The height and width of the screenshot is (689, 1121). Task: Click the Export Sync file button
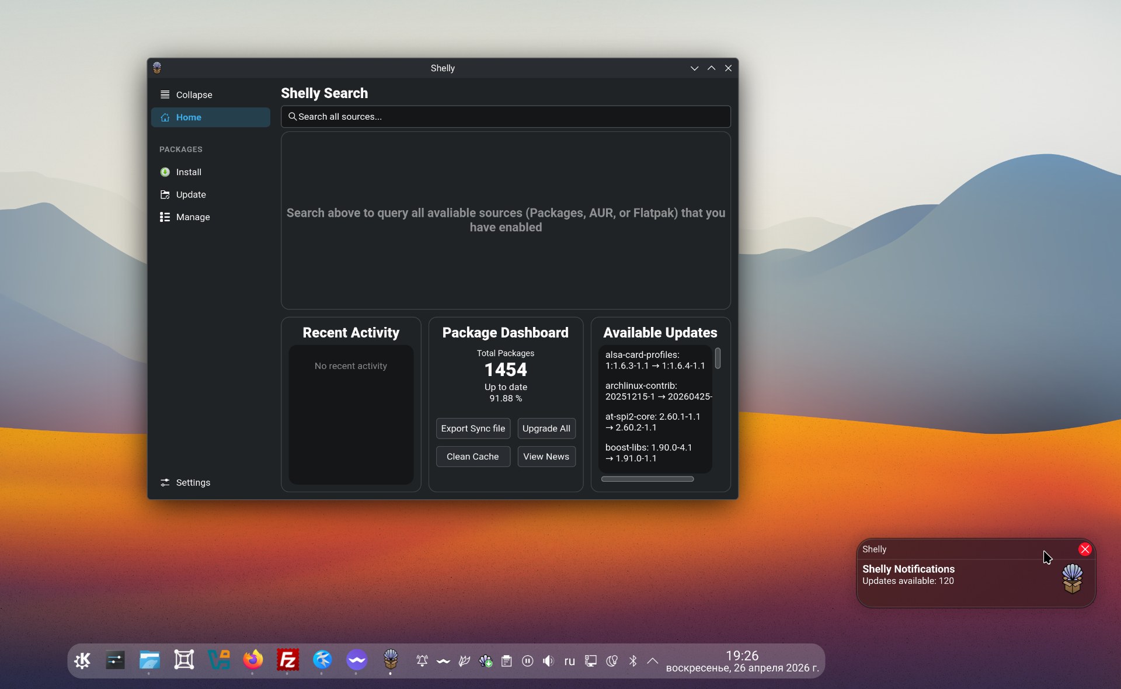pos(473,429)
